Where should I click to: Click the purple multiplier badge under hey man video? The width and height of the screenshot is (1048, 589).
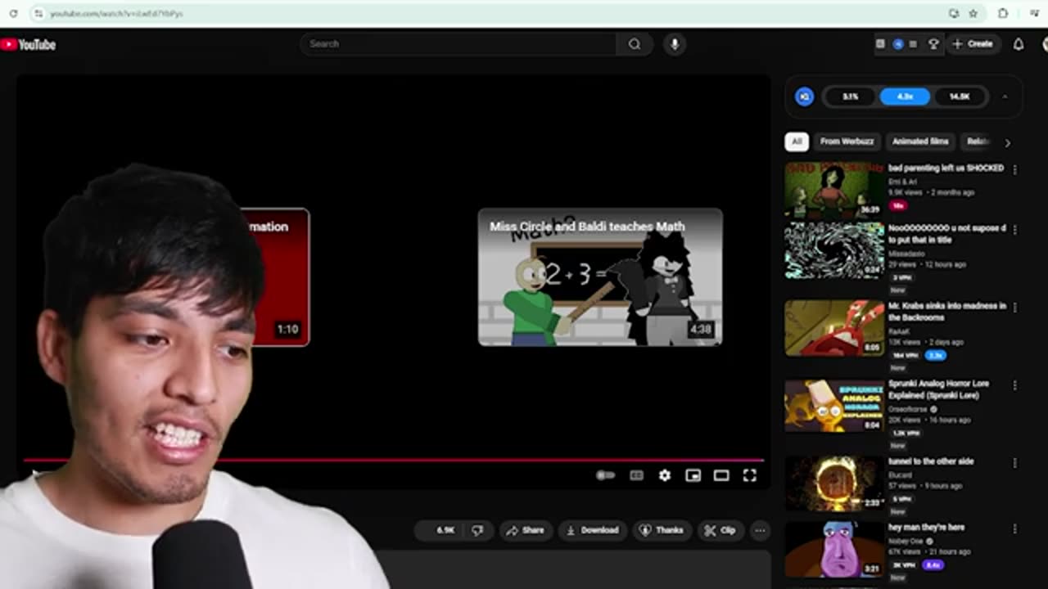pos(933,565)
